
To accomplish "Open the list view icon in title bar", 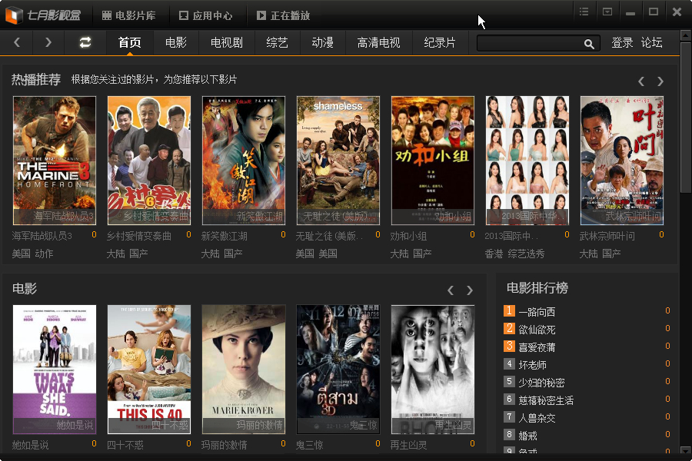I will click(584, 12).
